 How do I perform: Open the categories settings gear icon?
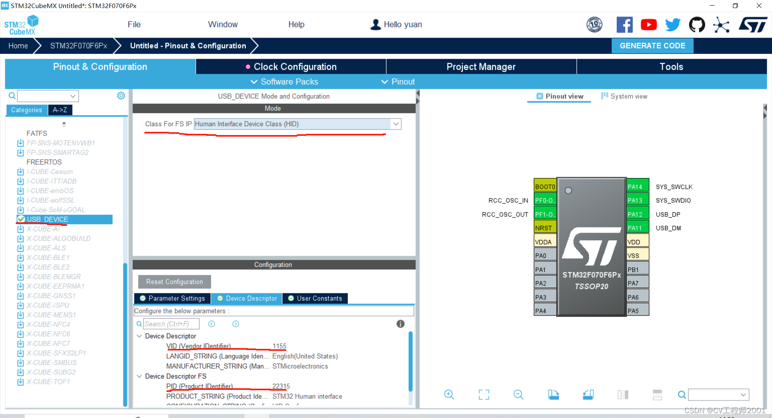pyautogui.click(x=121, y=96)
